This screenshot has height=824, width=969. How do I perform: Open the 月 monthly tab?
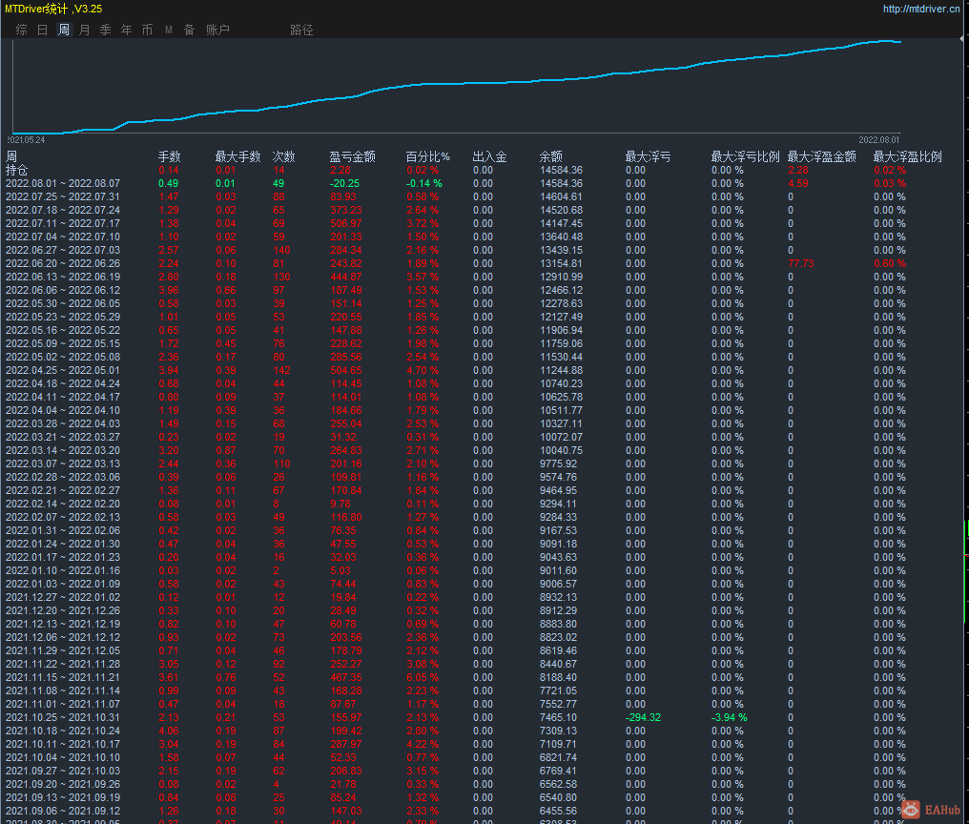point(85,30)
